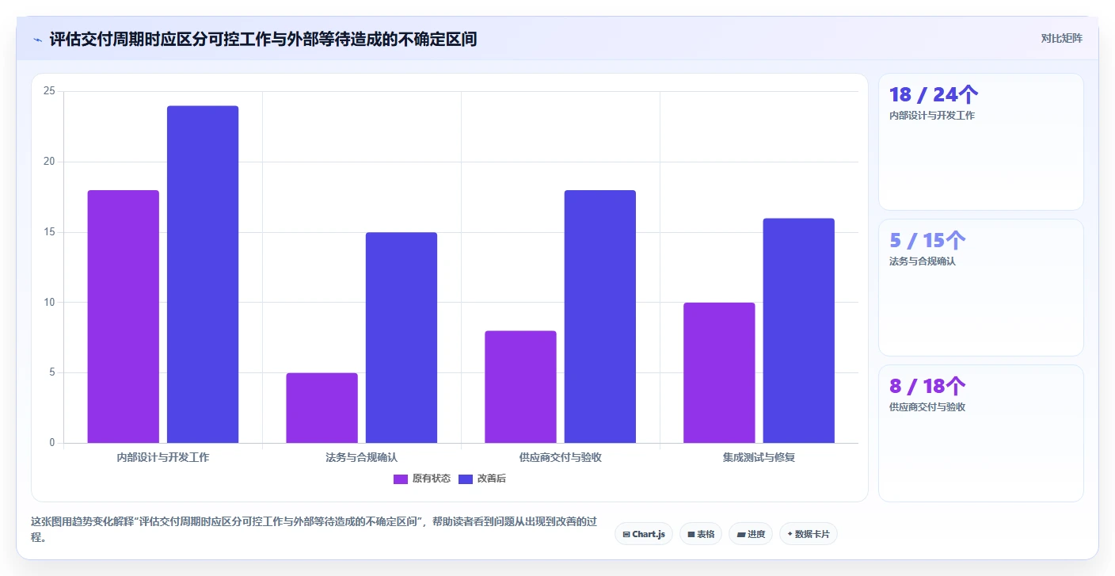Screen dimensions: 1115x576
Task: Click the chart title 评估交付周期 heading
Action: click(x=263, y=39)
